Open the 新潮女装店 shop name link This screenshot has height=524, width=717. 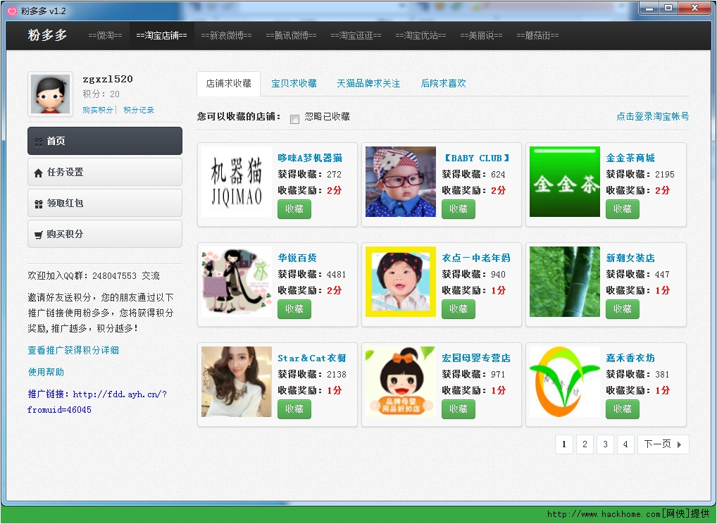point(630,258)
